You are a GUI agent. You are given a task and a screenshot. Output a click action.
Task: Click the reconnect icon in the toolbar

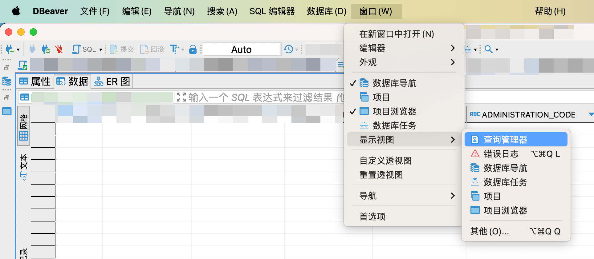pos(46,49)
